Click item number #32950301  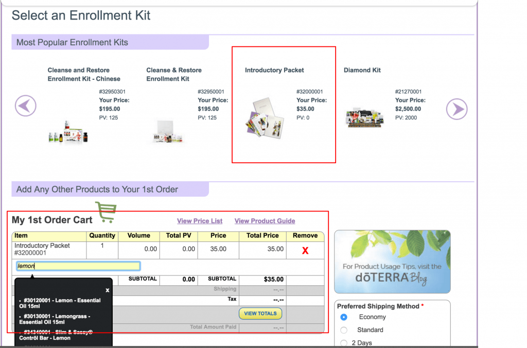[112, 92]
